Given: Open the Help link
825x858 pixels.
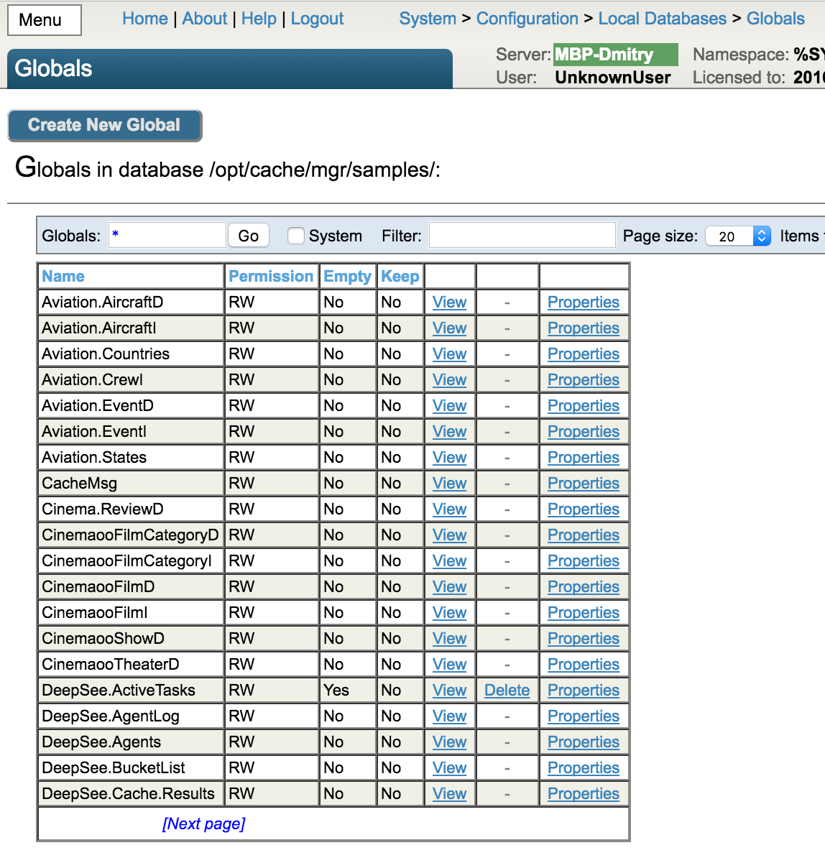Looking at the screenshot, I should pyautogui.click(x=259, y=19).
